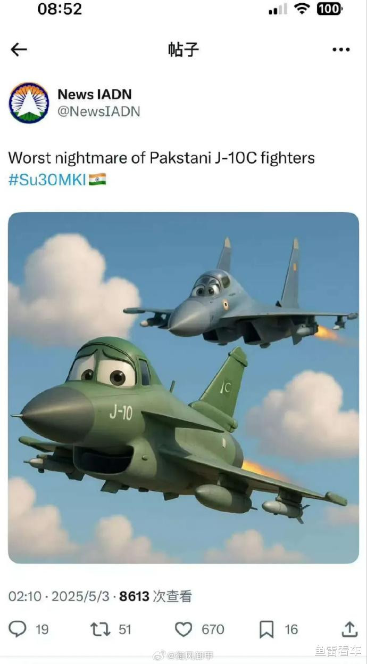Bookmark the post with bookmark icon
This screenshot has width=367, height=664.
(266, 629)
